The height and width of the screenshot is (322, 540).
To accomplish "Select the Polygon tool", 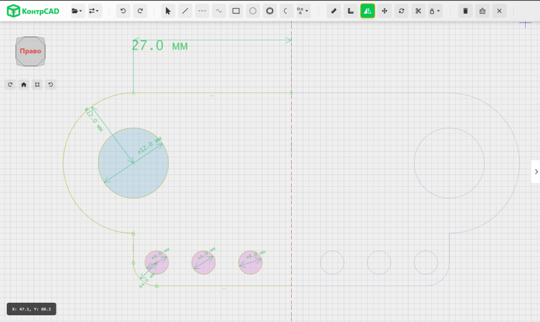I will (269, 11).
